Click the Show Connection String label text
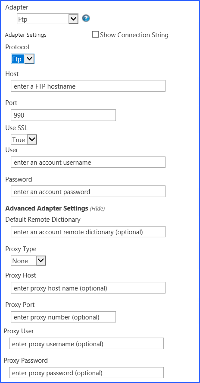 pos(134,35)
